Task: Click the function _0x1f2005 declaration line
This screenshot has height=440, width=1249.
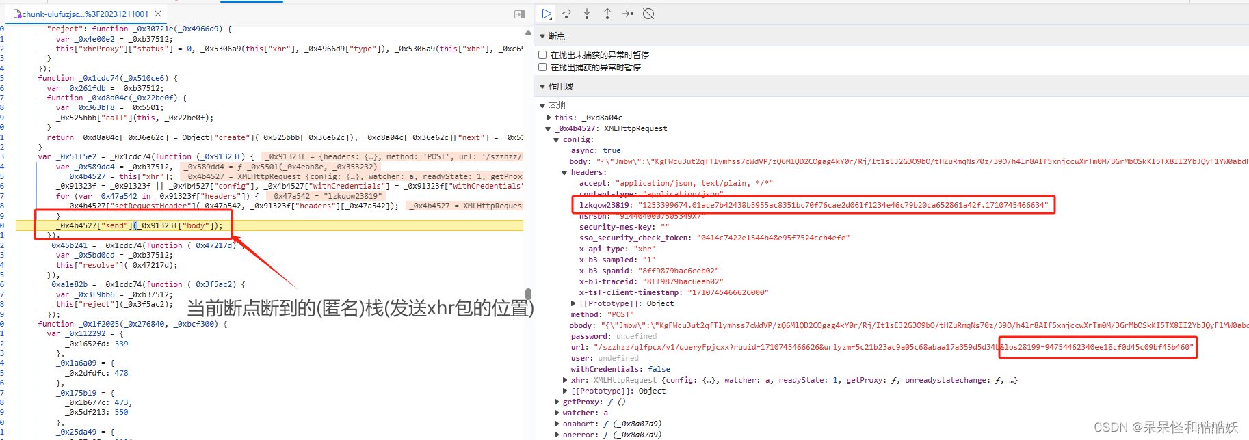Action: tap(132, 324)
